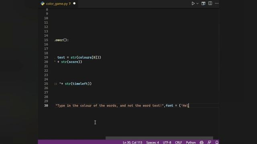Click the horizontal editor scrollbar
The image size is (257, 144).
pos(159,138)
